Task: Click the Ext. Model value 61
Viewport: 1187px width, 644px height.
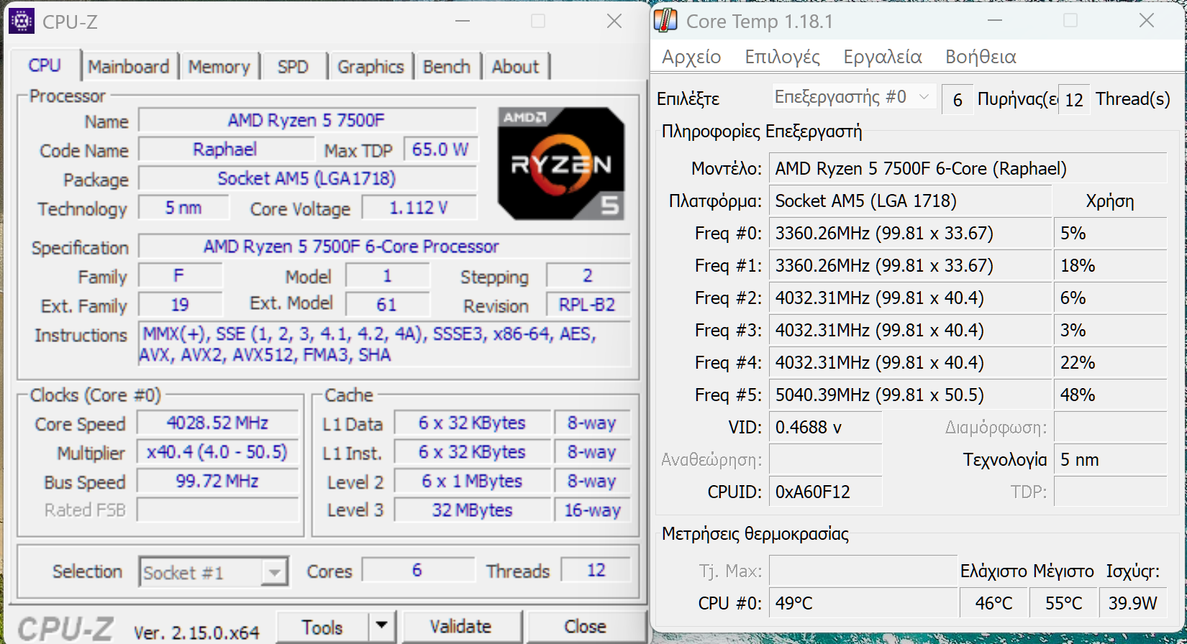Action: coord(387,305)
